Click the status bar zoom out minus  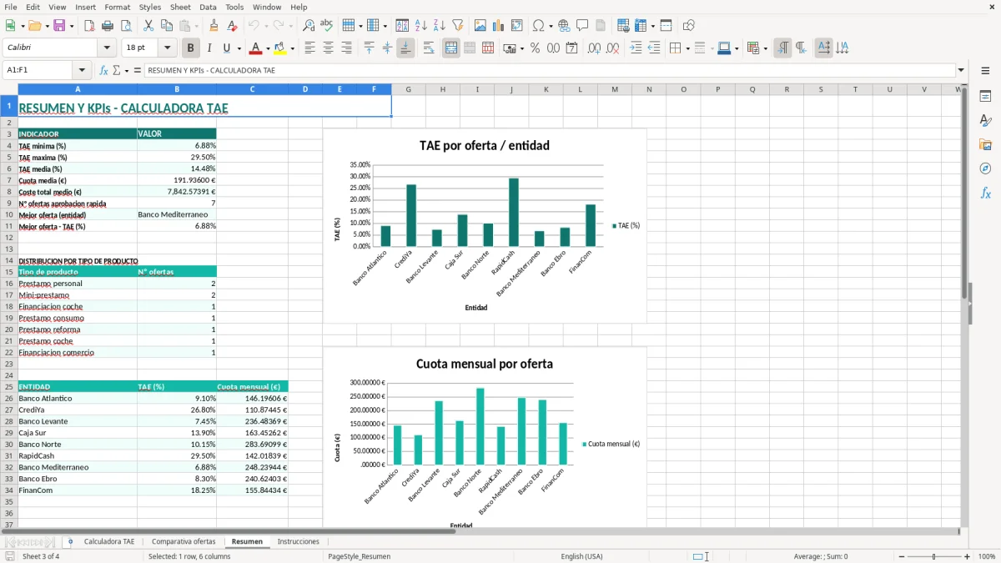pos(901,556)
